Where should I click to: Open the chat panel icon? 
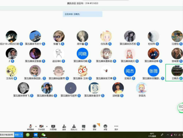click(83, 127)
